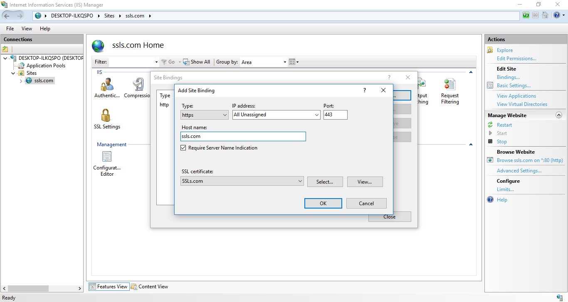Click the Home toolbar icon

click(x=545, y=15)
